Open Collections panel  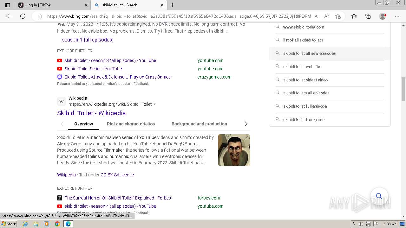368,16
